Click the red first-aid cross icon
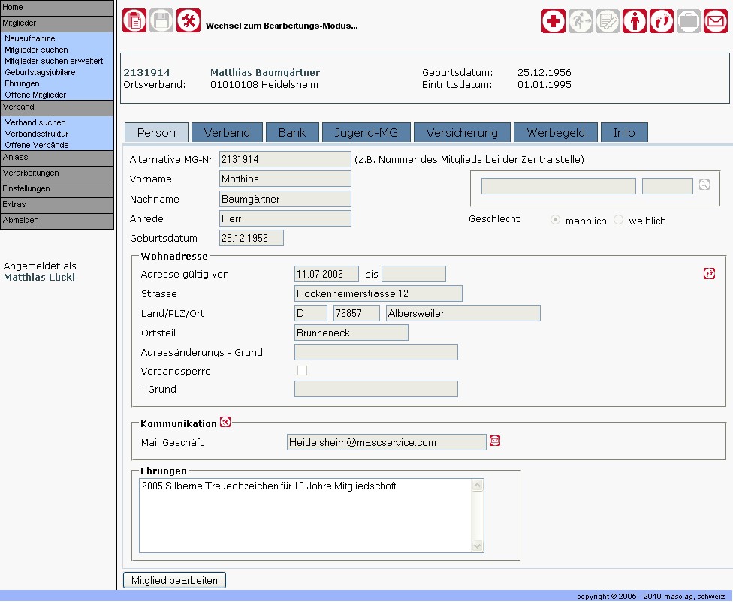The width and height of the screenshot is (733, 602). pos(554,21)
